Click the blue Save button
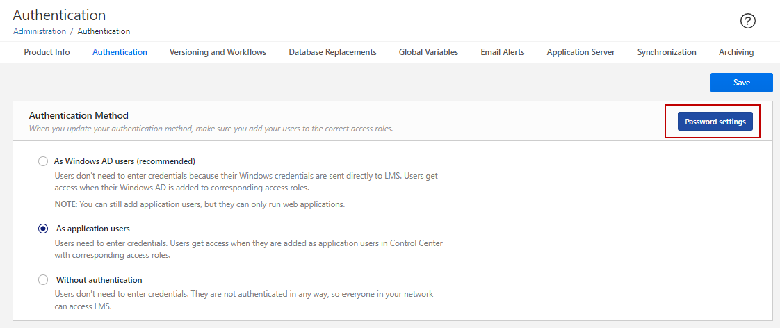Screen dimensions: 780x328 pos(741,83)
